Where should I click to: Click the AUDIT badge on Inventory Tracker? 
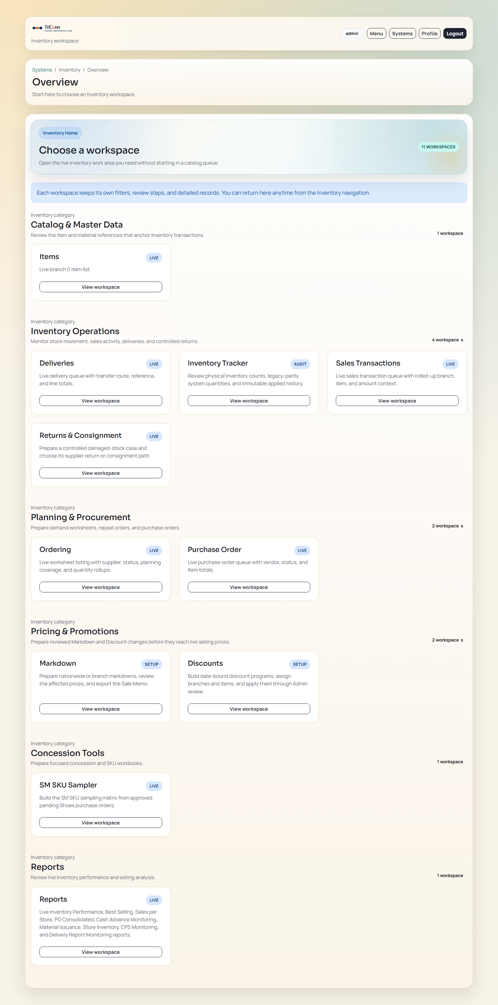tap(300, 364)
